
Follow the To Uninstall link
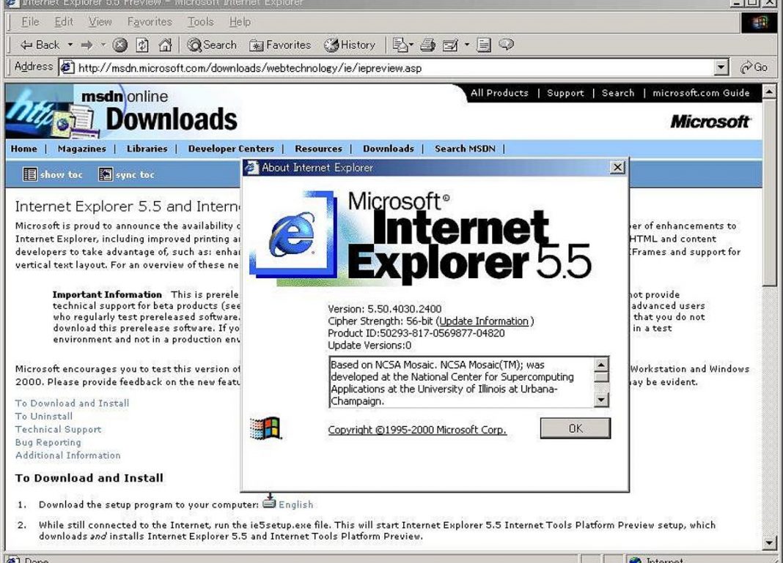tap(44, 416)
